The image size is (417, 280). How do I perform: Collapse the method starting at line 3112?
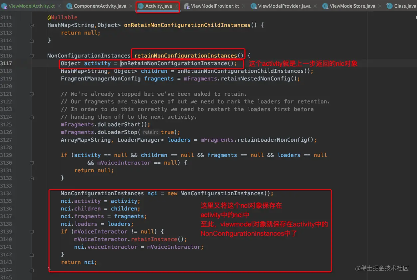[32, 25]
